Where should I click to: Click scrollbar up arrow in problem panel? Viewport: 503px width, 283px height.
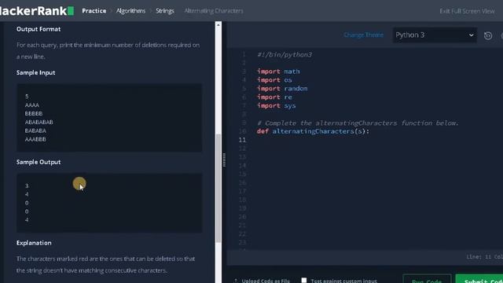click(x=218, y=24)
